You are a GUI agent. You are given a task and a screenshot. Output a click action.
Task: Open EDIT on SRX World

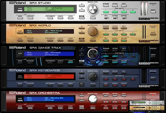tap(82, 40)
